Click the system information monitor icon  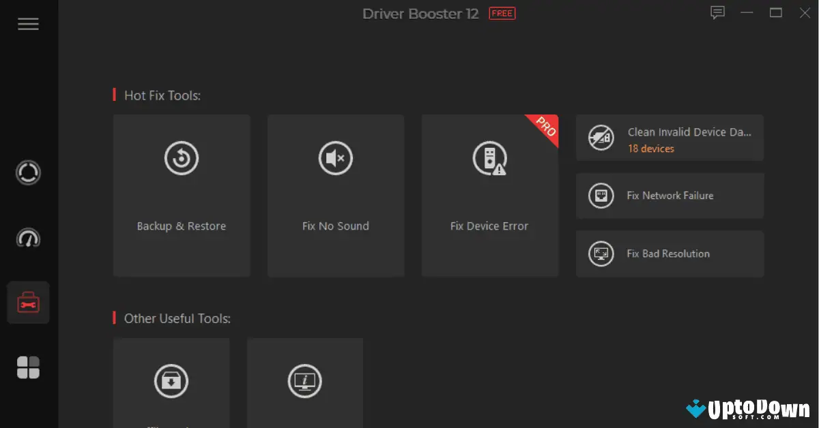[x=304, y=381]
